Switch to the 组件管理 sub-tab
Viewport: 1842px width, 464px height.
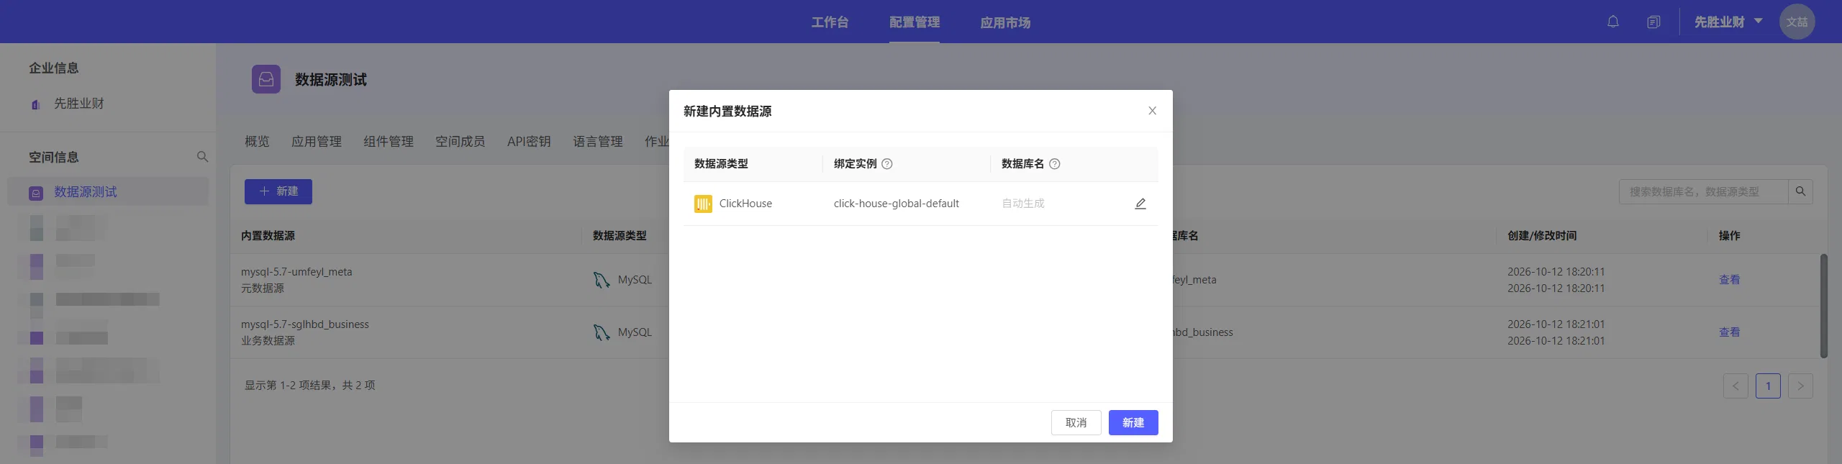[x=389, y=142]
